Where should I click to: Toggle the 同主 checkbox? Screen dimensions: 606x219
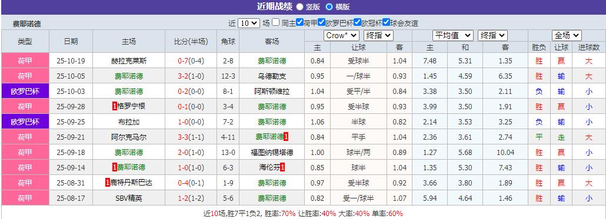(x=275, y=22)
